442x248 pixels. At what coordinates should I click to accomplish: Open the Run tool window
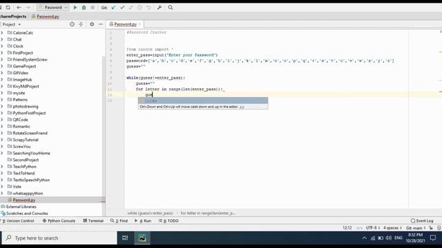coord(143,220)
